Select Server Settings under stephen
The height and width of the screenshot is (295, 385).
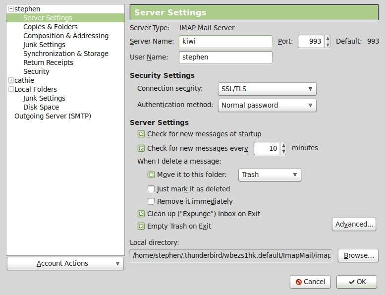tap(48, 18)
